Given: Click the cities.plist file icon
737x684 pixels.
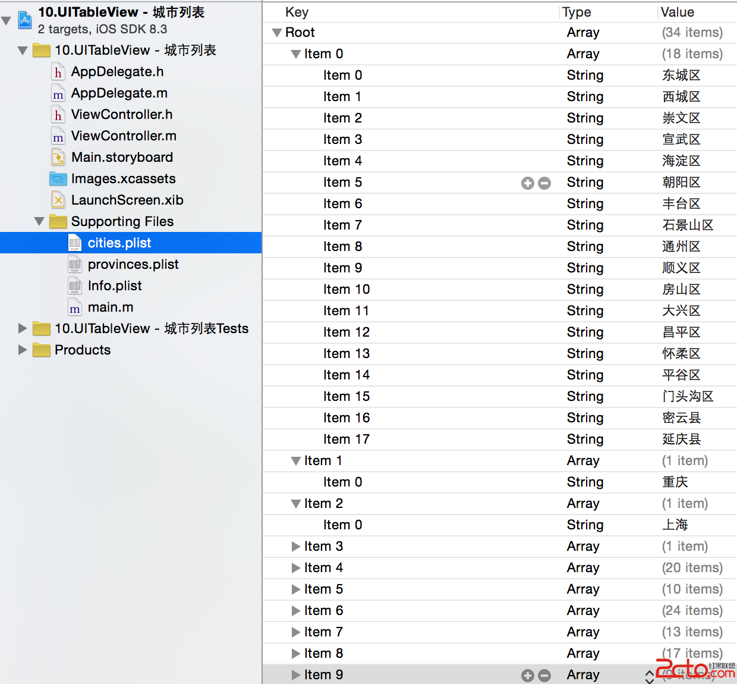Looking at the screenshot, I should click(x=75, y=243).
